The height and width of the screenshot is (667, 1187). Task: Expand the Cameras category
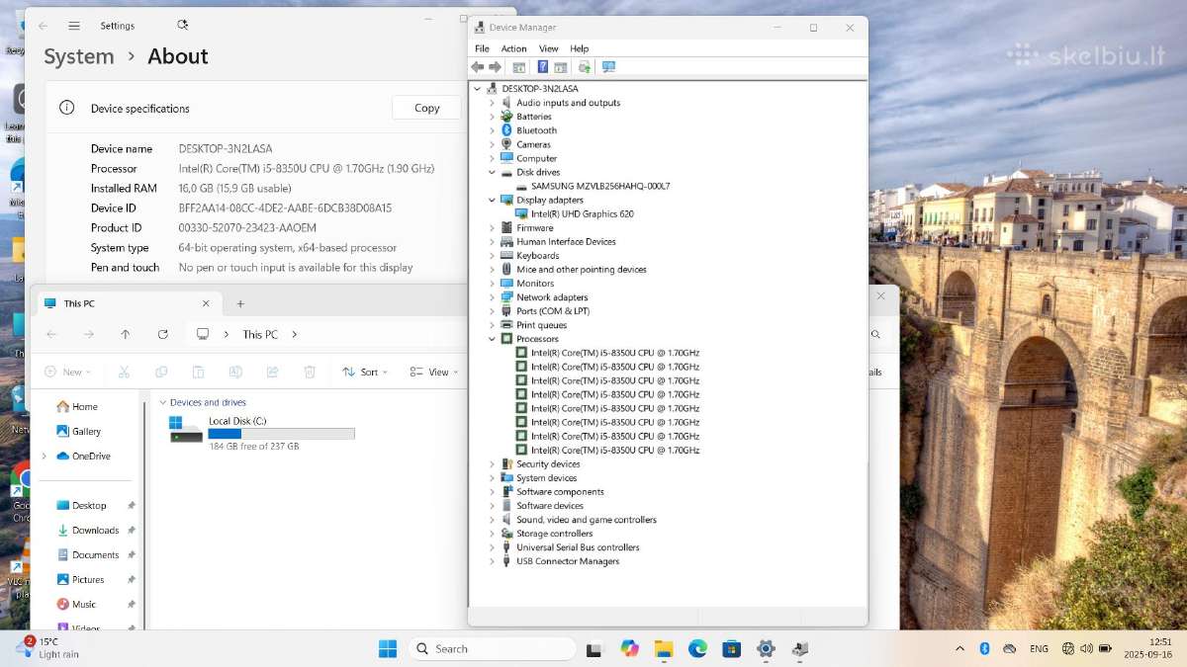[492, 144]
